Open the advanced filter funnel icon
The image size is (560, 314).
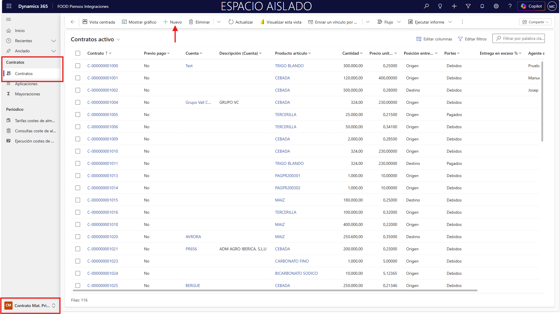click(468, 6)
